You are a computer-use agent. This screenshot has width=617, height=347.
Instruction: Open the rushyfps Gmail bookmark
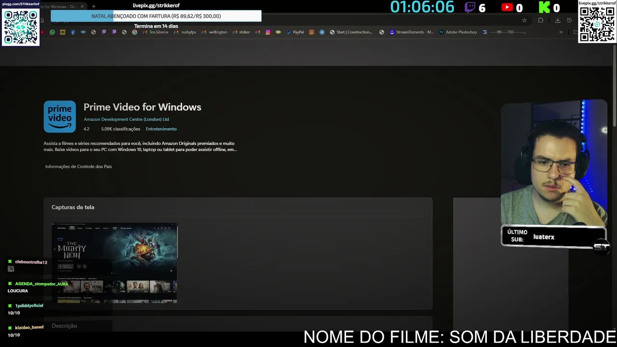185,32
